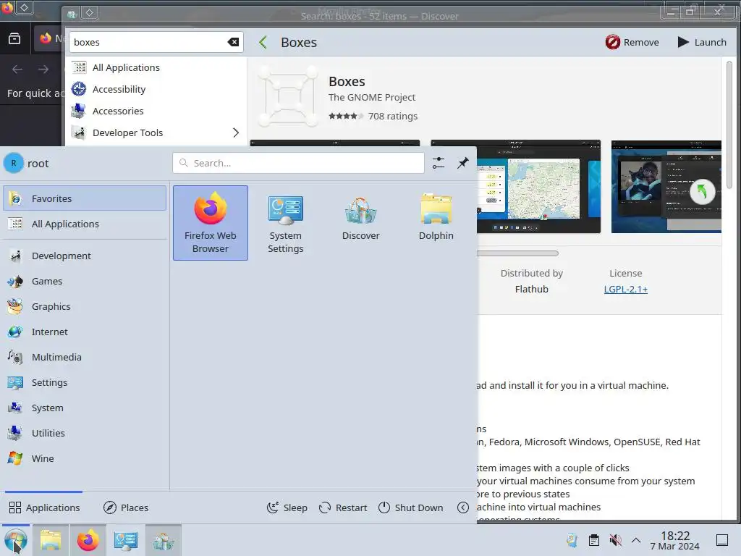Click the application launcher start button
741x556 pixels.
click(x=16, y=540)
